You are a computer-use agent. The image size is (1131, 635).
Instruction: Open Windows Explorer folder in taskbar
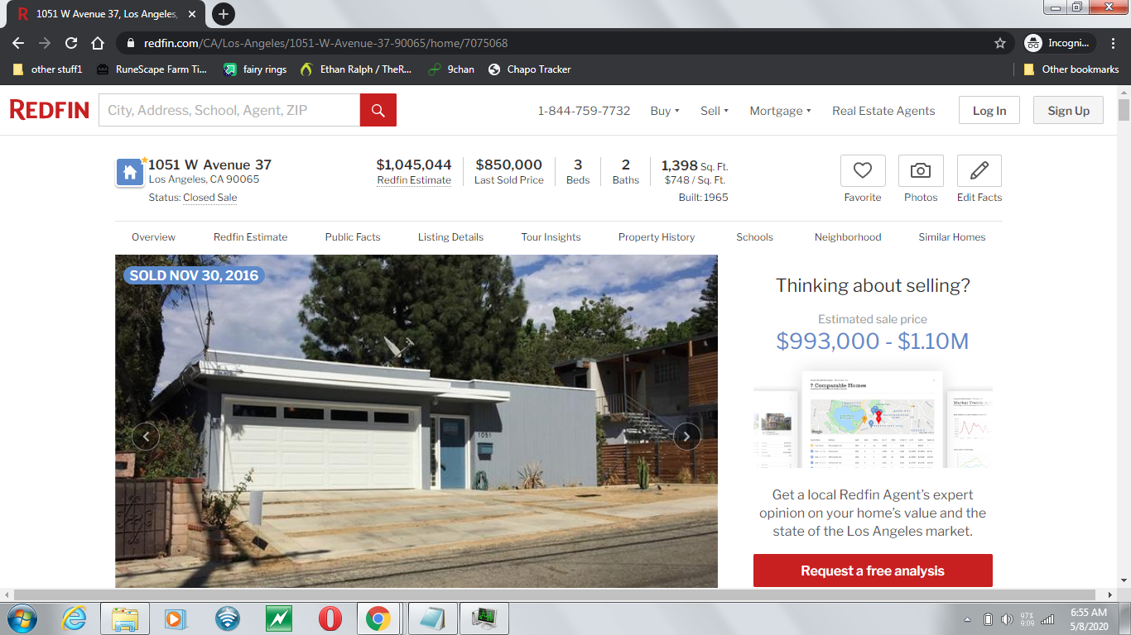click(125, 618)
